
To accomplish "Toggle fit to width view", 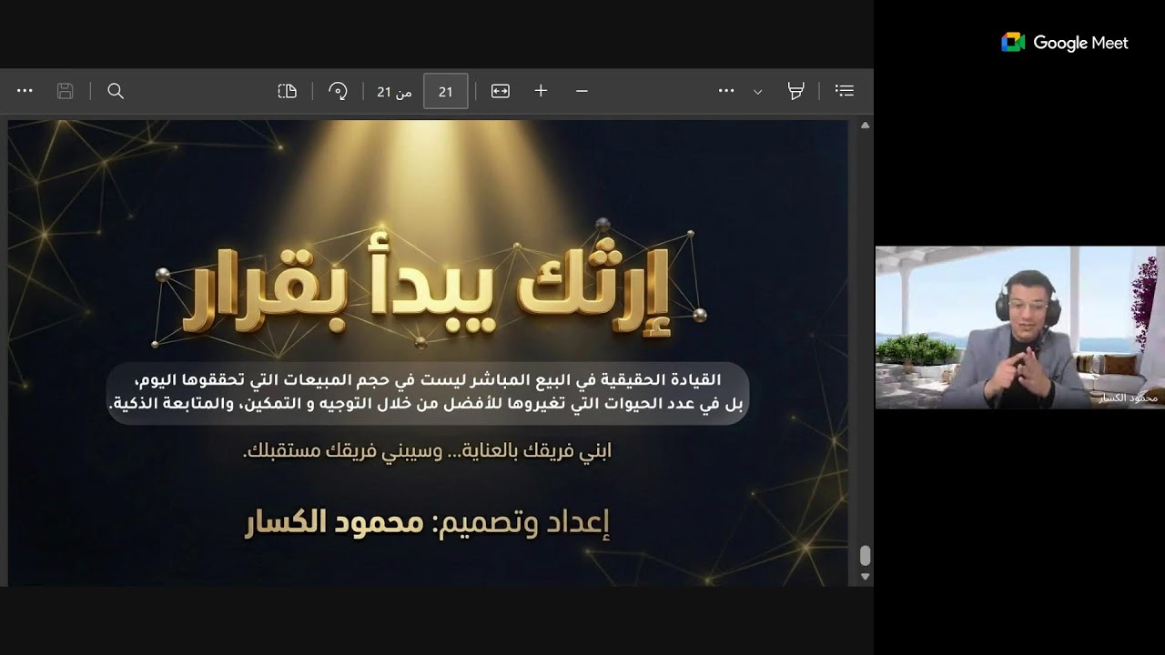I will coord(501,91).
